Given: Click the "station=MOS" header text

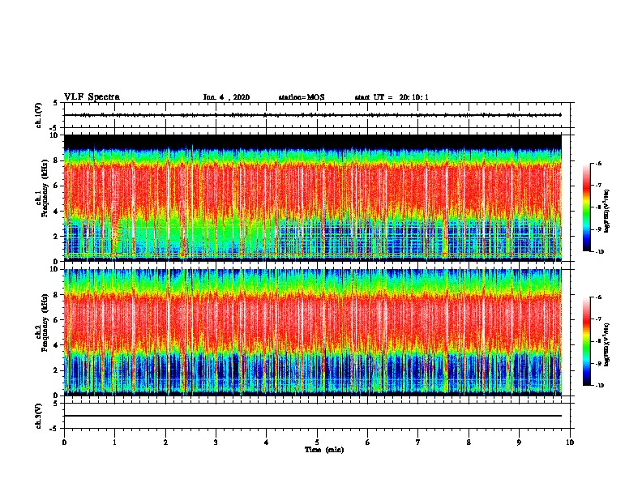Looking at the screenshot, I should click(302, 97).
